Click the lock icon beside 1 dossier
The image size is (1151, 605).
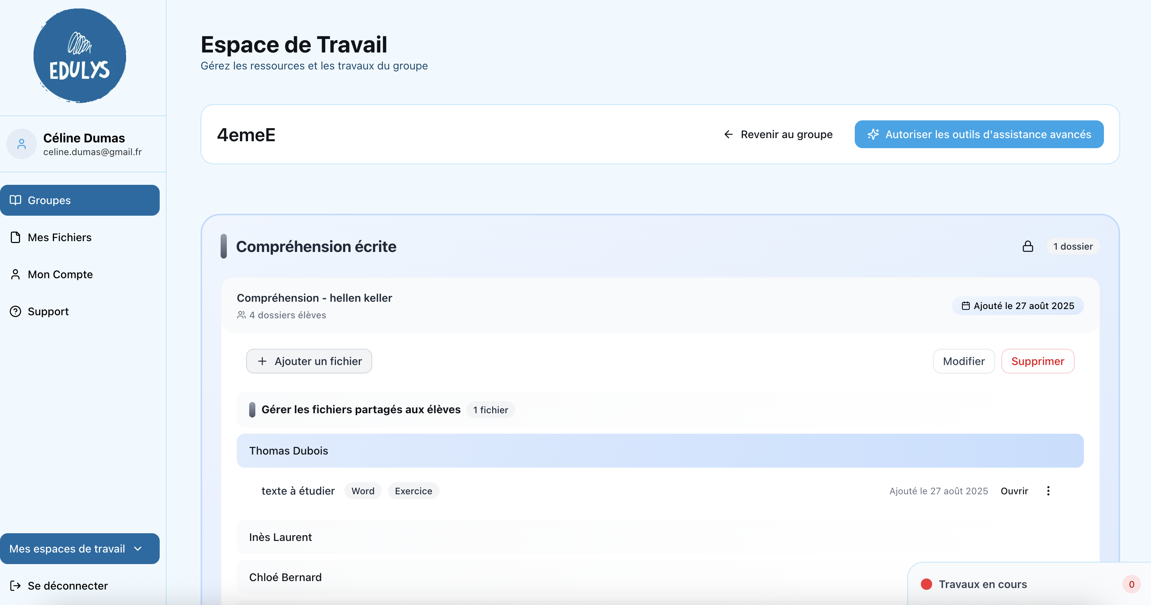[x=1028, y=246]
